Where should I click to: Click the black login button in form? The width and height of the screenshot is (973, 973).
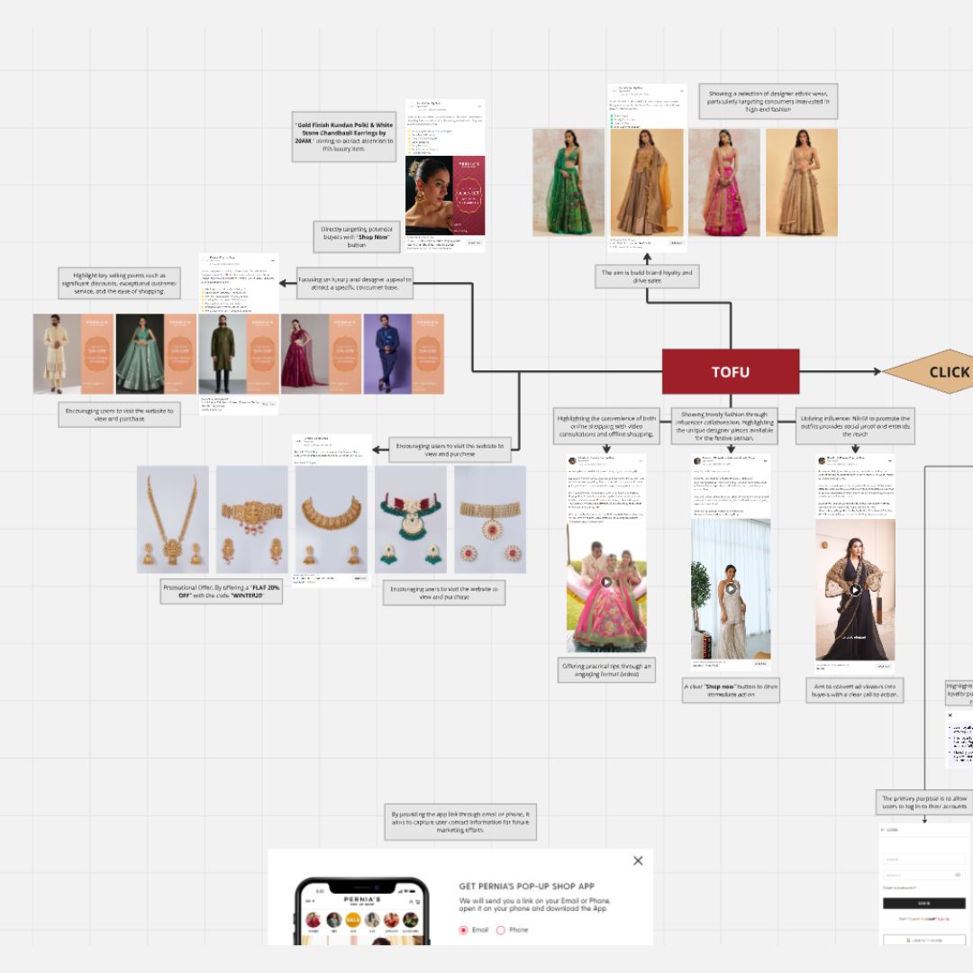[923, 903]
